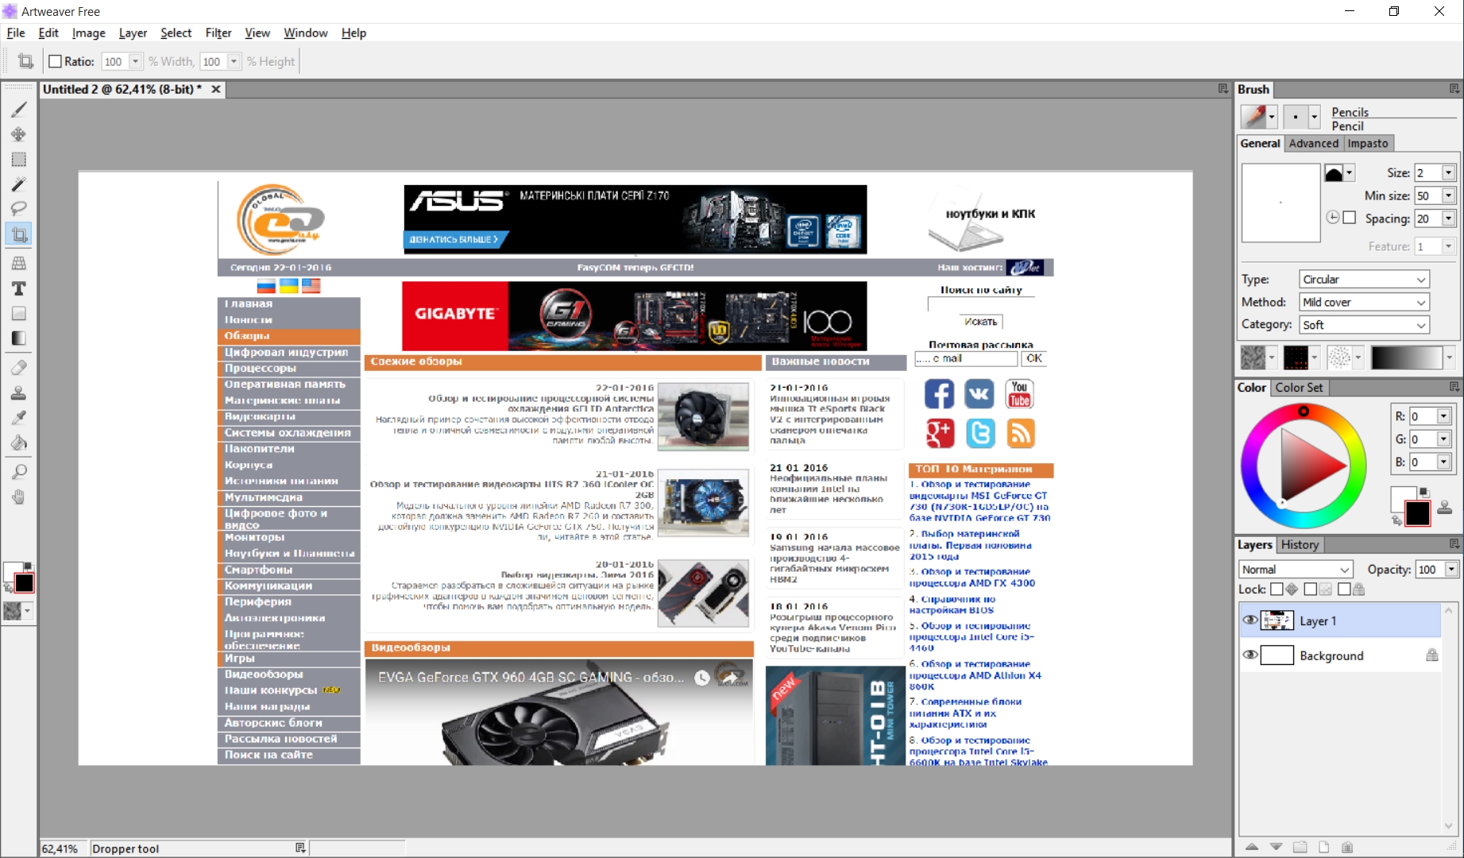1464x858 pixels.
Task: Select the Gradient tool
Action: click(x=18, y=338)
